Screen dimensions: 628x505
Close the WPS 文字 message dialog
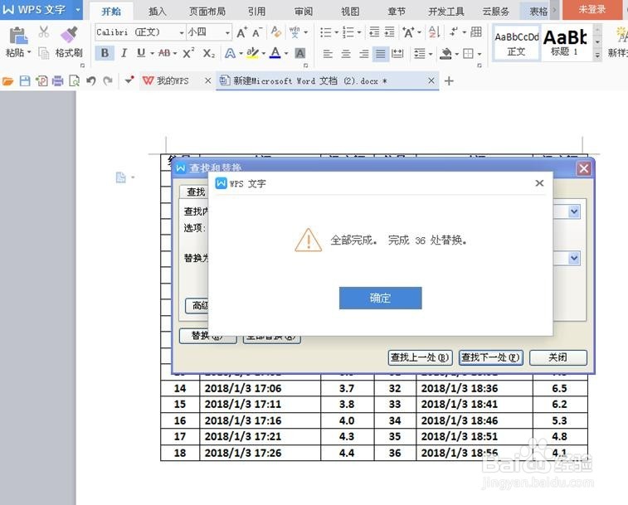click(539, 183)
